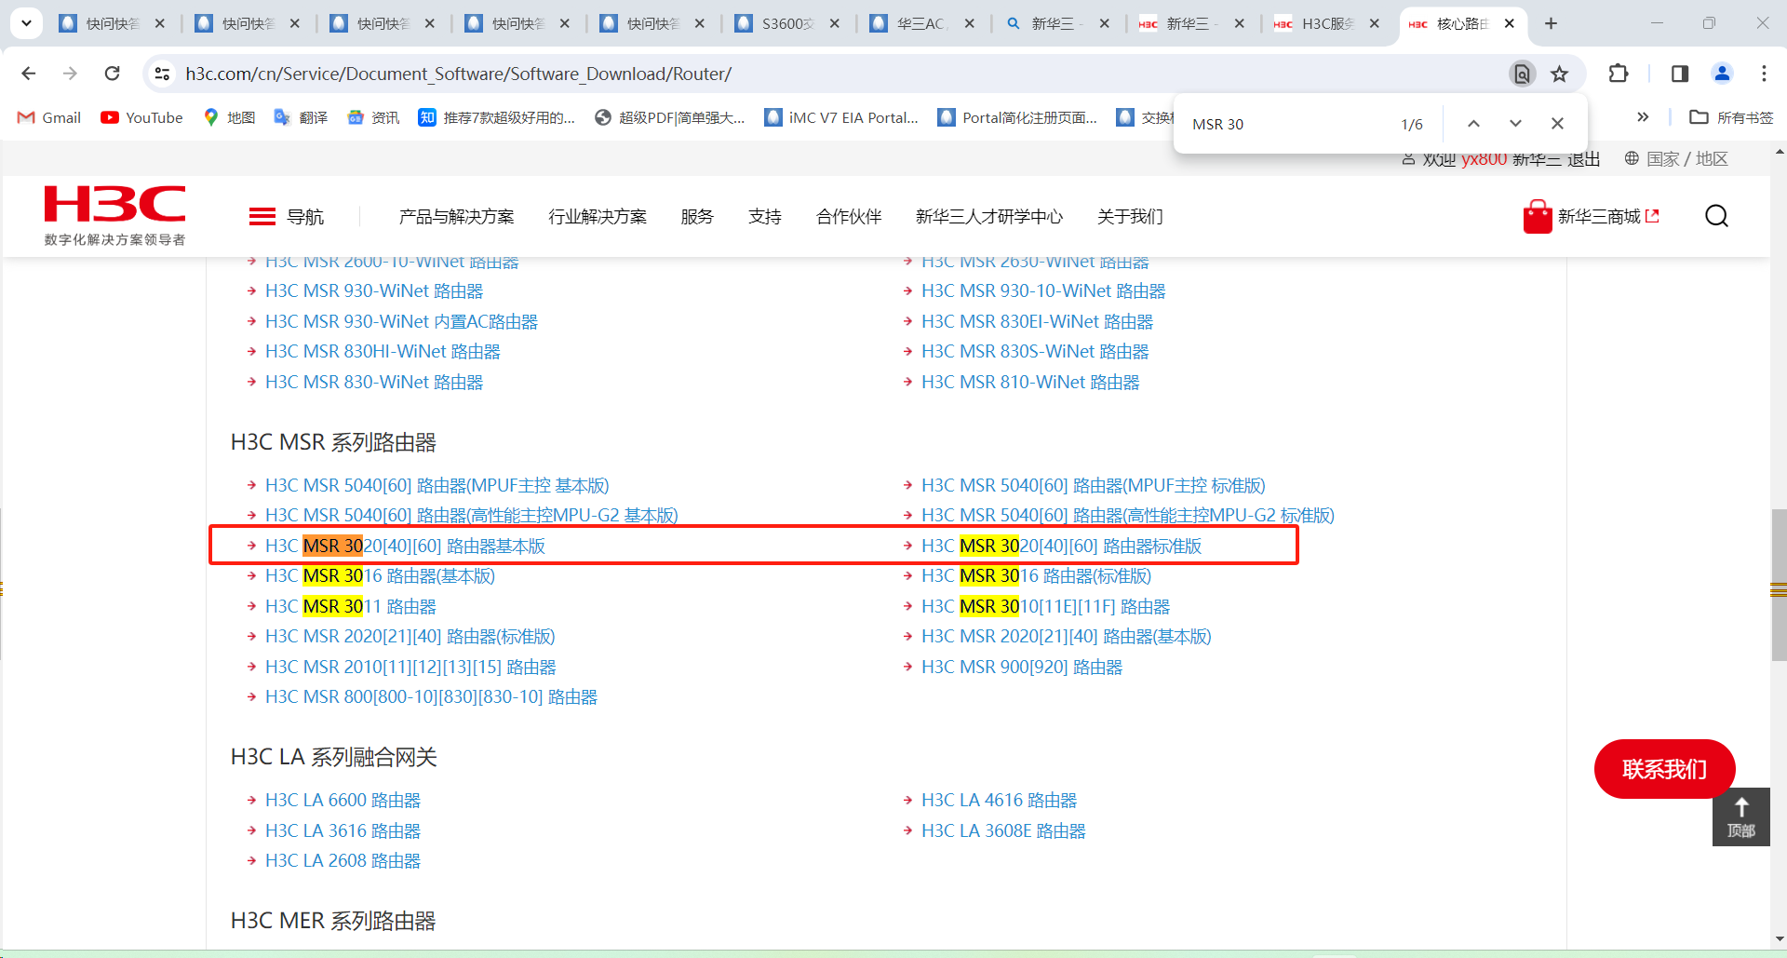Open the H3C site search magnifier

pos(1717,216)
